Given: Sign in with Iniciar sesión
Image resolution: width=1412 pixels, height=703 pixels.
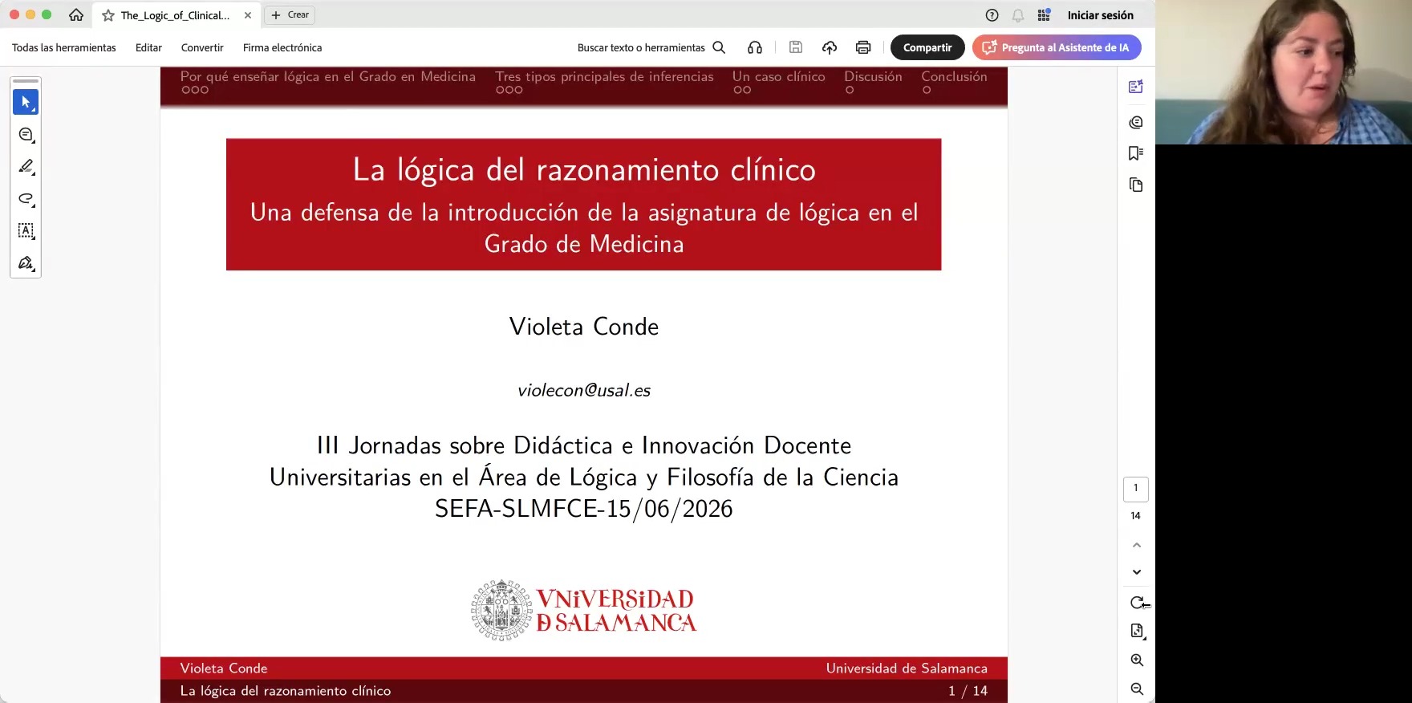Looking at the screenshot, I should pyautogui.click(x=1100, y=15).
